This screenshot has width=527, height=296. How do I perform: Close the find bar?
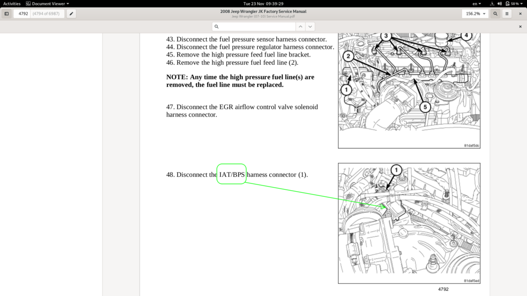point(520,27)
